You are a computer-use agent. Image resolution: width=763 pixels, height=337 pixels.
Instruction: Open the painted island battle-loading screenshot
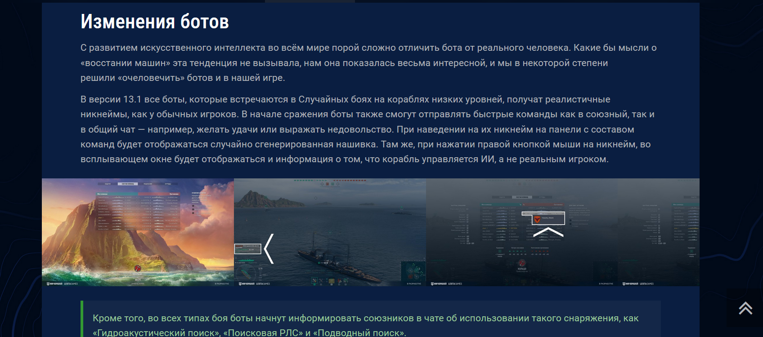pyautogui.click(x=138, y=232)
